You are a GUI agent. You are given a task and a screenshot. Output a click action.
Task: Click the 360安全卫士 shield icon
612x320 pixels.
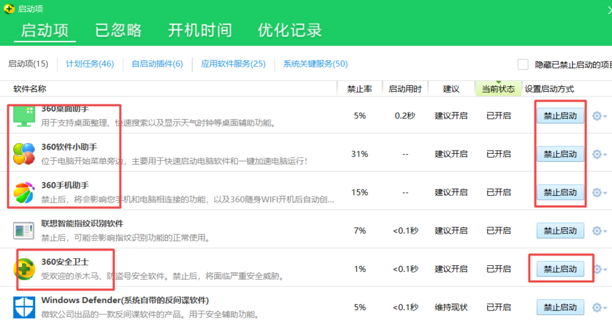point(24,269)
